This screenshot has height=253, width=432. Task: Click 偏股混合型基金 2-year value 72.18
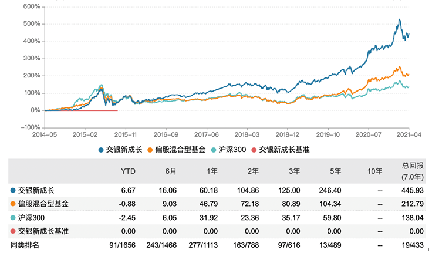(250, 204)
